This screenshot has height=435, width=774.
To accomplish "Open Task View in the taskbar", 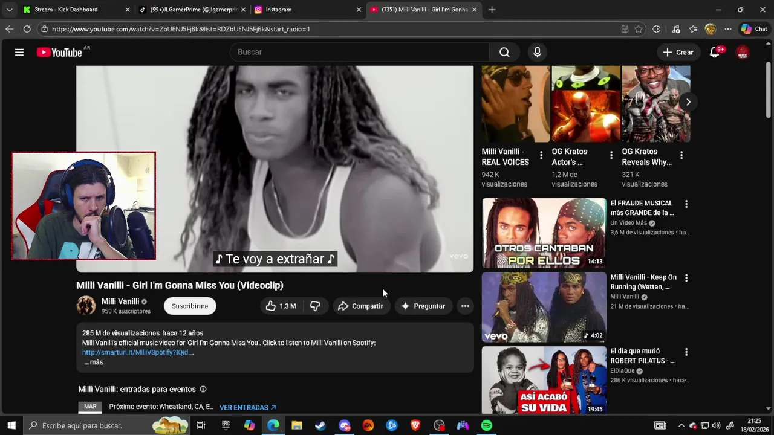I will tap(201, 425).
